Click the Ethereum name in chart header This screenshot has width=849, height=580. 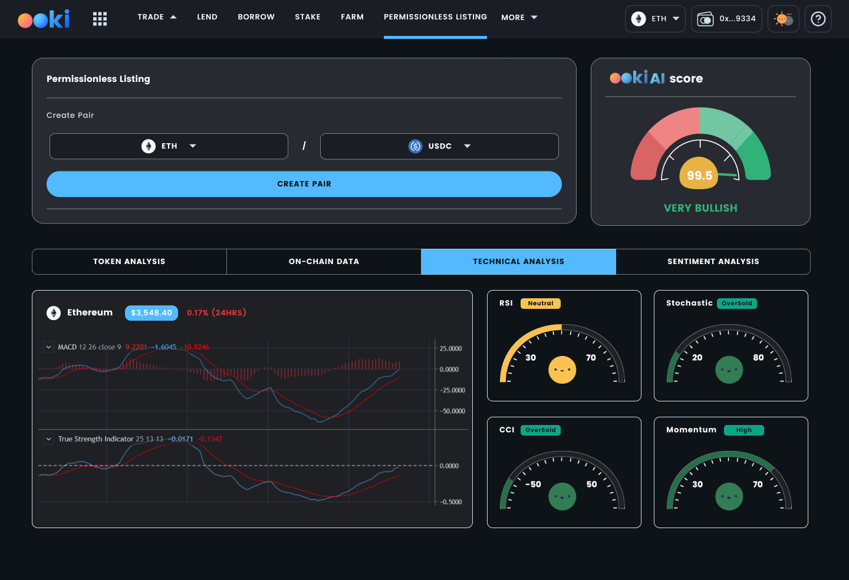[x=90, y=313]
